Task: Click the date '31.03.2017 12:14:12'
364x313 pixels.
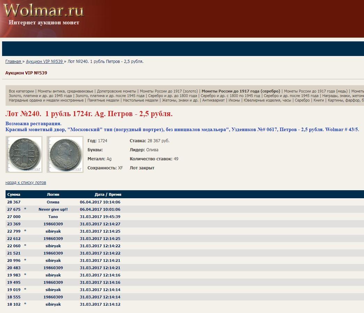Action: point(100,304)
